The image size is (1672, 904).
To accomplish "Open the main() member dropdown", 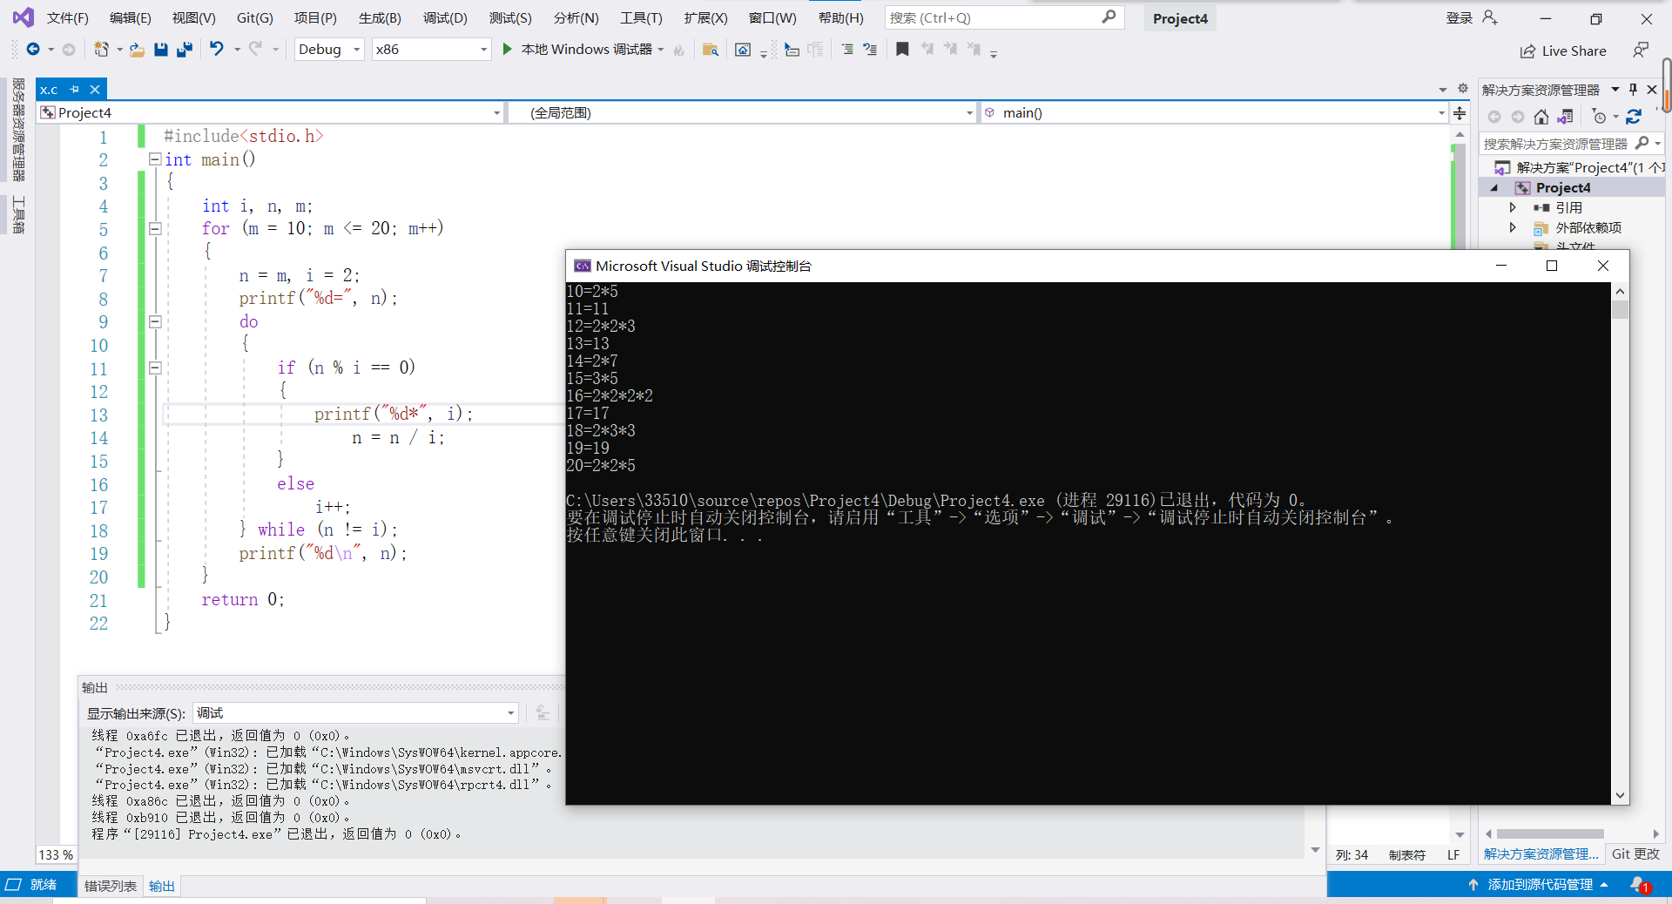I will pos(1214,112).
